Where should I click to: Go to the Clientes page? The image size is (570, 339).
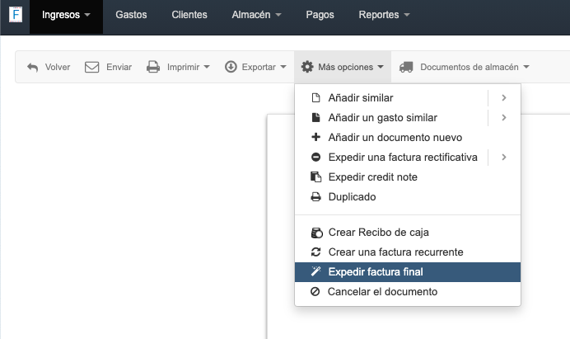189,16
